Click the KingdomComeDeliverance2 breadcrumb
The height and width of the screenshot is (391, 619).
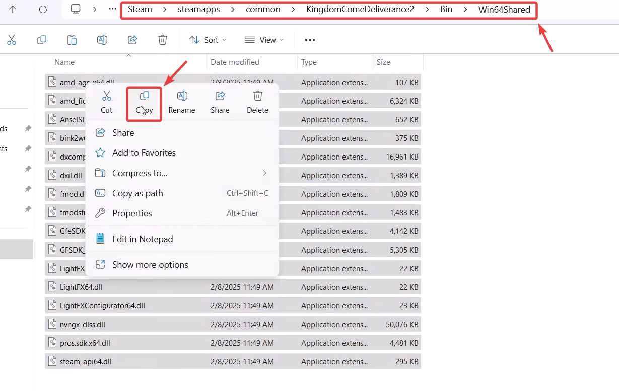tap(360, 10)
